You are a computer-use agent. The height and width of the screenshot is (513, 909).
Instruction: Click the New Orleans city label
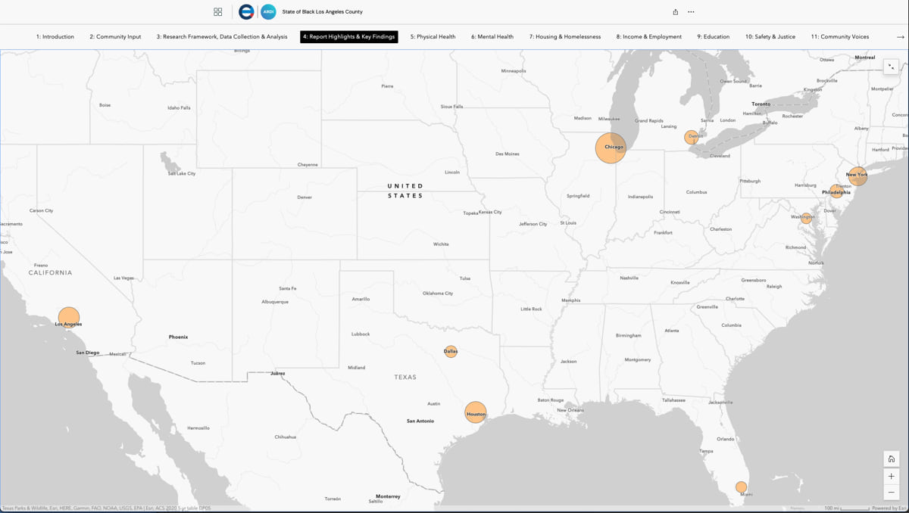click(570, 410)
